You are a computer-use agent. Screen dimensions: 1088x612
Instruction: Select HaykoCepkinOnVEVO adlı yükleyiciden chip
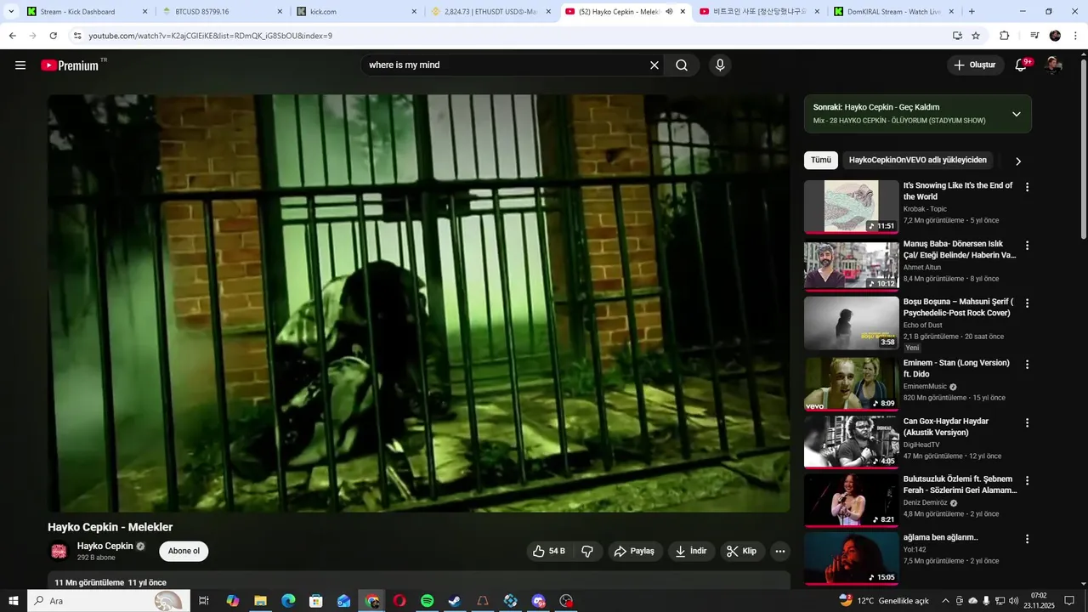917,160
